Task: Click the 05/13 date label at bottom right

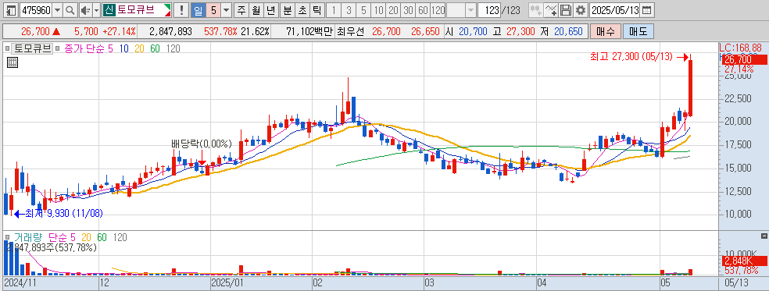Action: click(737, 282)
